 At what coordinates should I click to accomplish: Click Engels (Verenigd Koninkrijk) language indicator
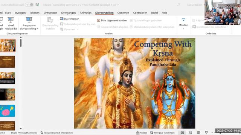pos(24,133)
